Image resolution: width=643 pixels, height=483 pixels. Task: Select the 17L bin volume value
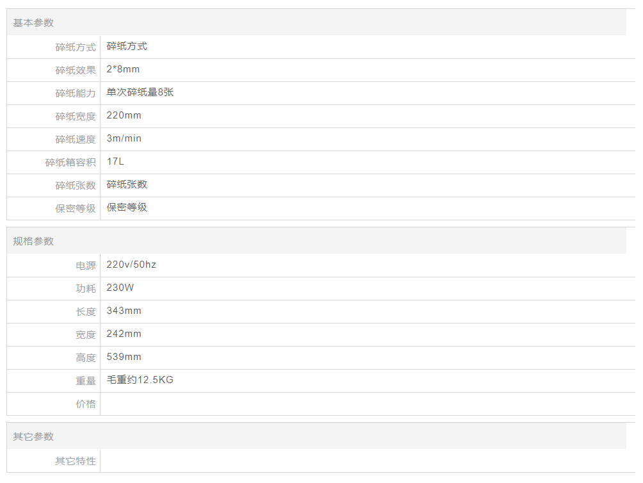point(115,161)
